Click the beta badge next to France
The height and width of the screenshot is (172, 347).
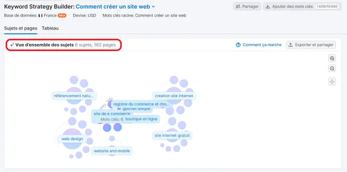(62, 15)
